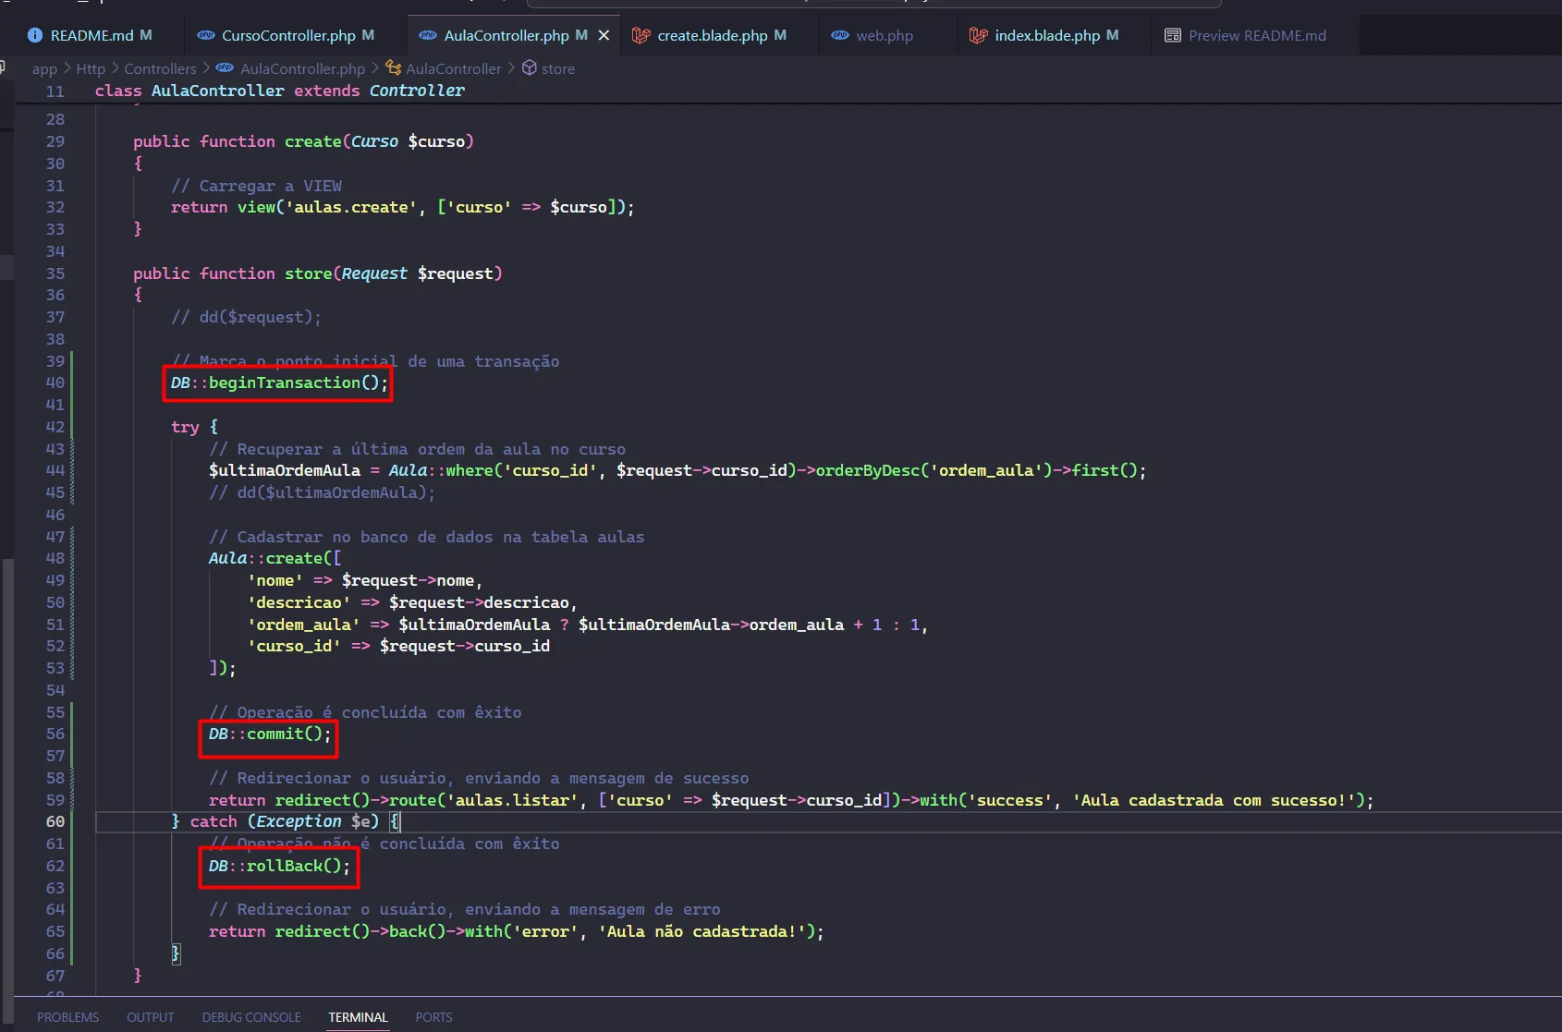Open the DEBUG CONSOLE panel tab
Viewport: 1562px width, 1032px height.
click(251, 1017)
